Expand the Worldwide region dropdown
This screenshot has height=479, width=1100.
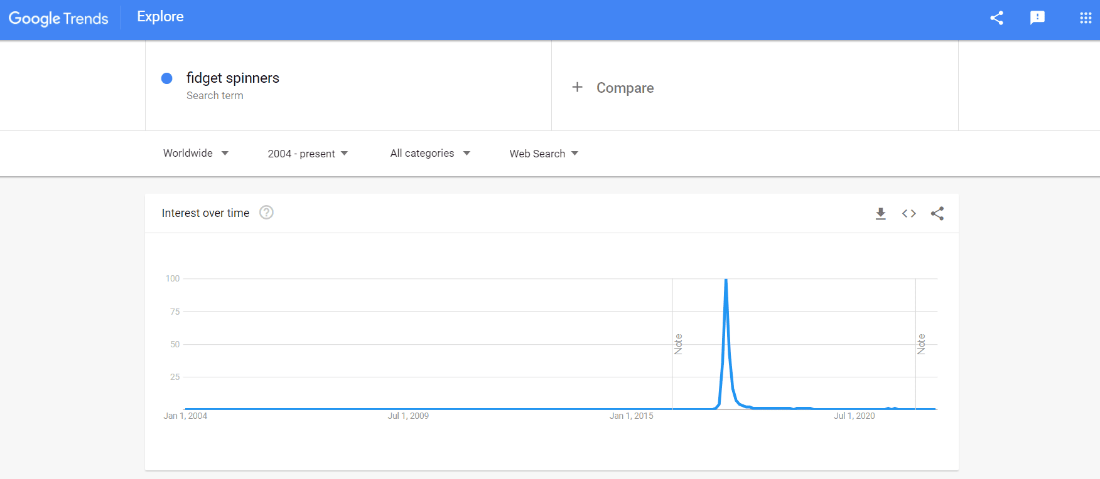[196, 153]
